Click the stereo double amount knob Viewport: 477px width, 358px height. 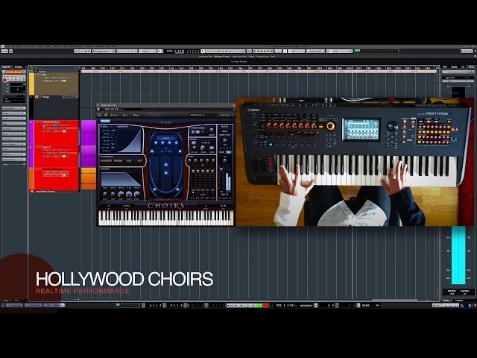212,130
